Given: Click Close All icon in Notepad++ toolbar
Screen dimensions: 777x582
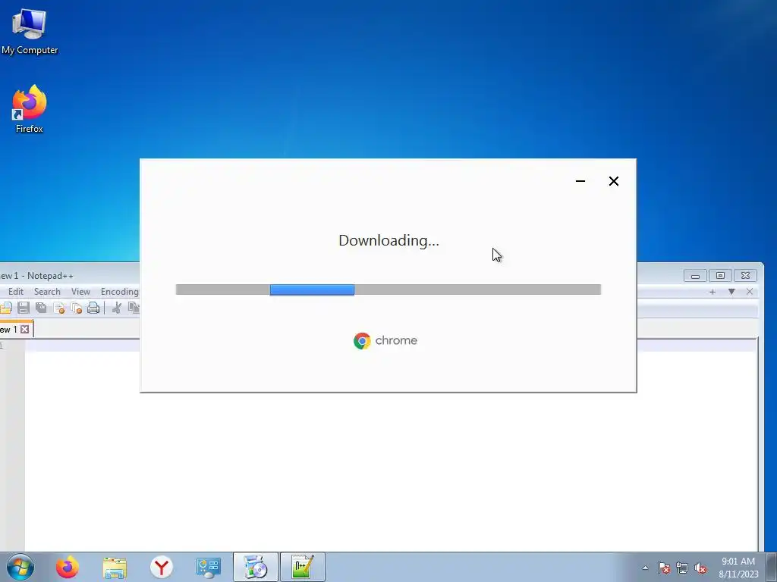Looking at the screenshot, I should click(x=76, y=308).
